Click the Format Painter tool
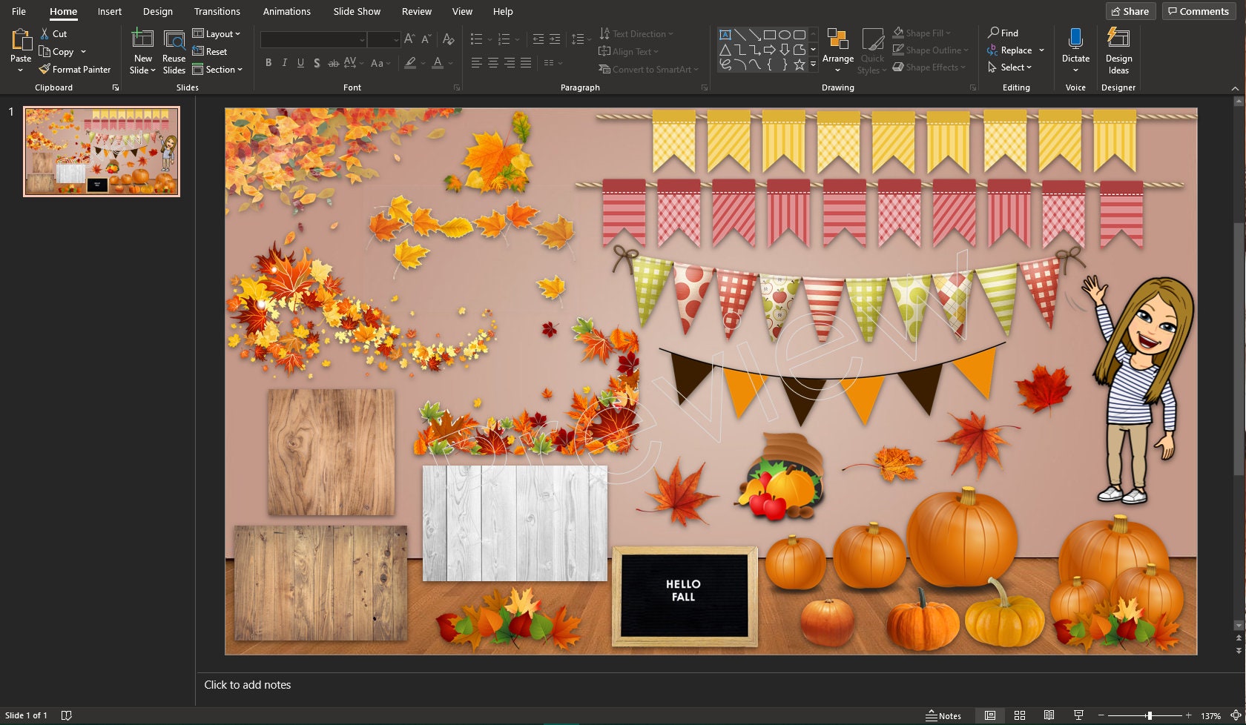Screen dimensions: 1246x725 click(75, 70)
